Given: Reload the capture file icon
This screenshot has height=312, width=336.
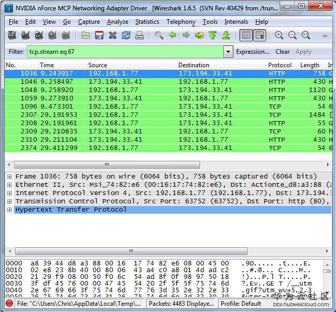Looking at the screenshot, I should coord(126,35).
